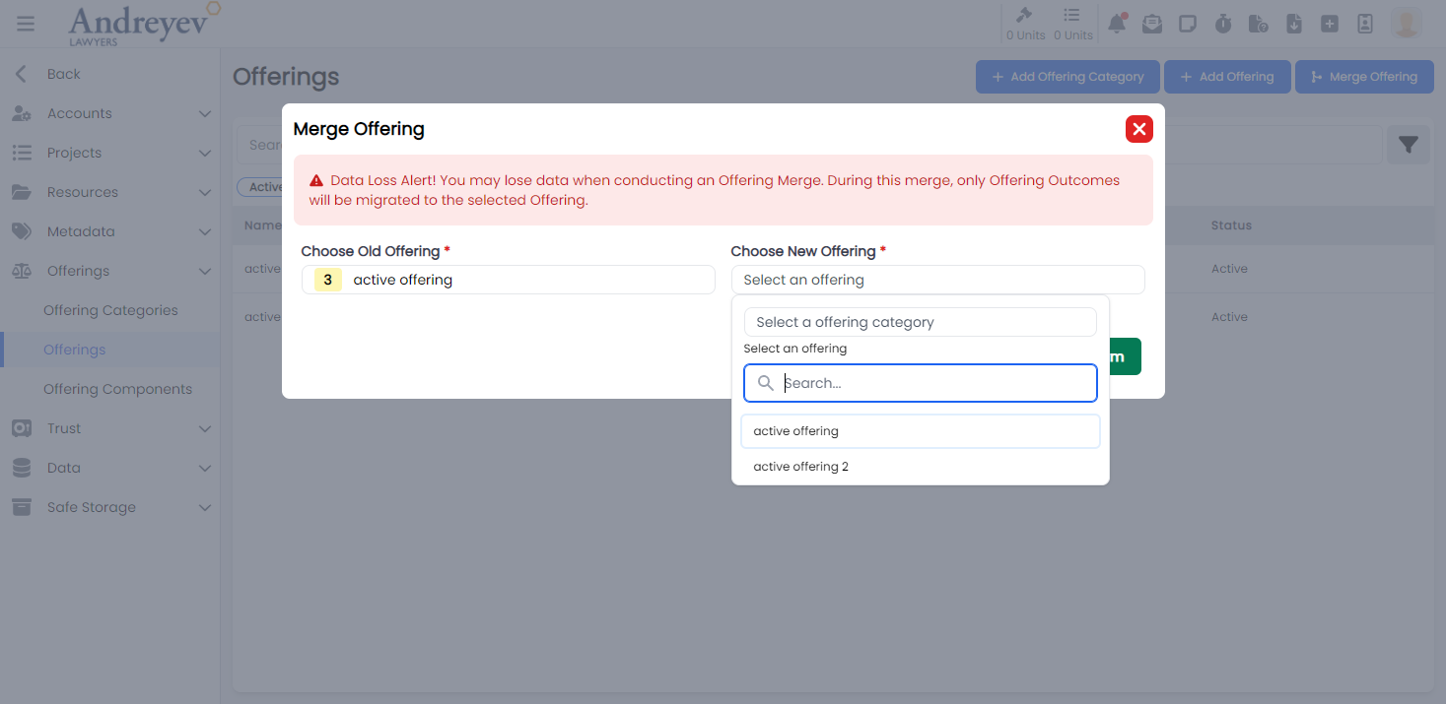Click the file help document icon
Viewport: 1446px width, 704px height.
pyautogui.click(x=1259, y=22)
